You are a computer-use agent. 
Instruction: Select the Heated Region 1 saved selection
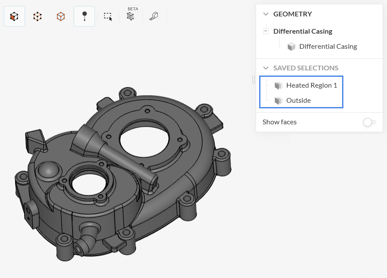pos(311,85)
